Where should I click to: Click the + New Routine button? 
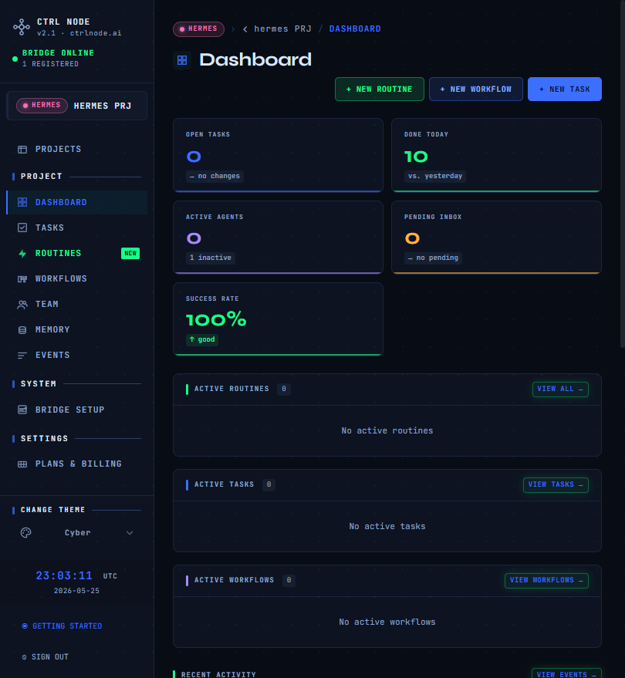point(380,89)
